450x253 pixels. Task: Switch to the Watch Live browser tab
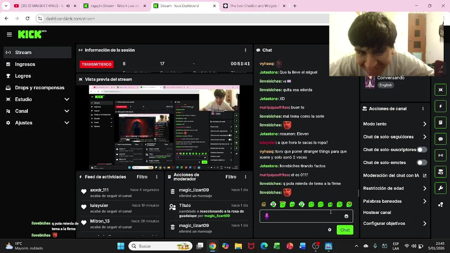[x=115, y=6]
